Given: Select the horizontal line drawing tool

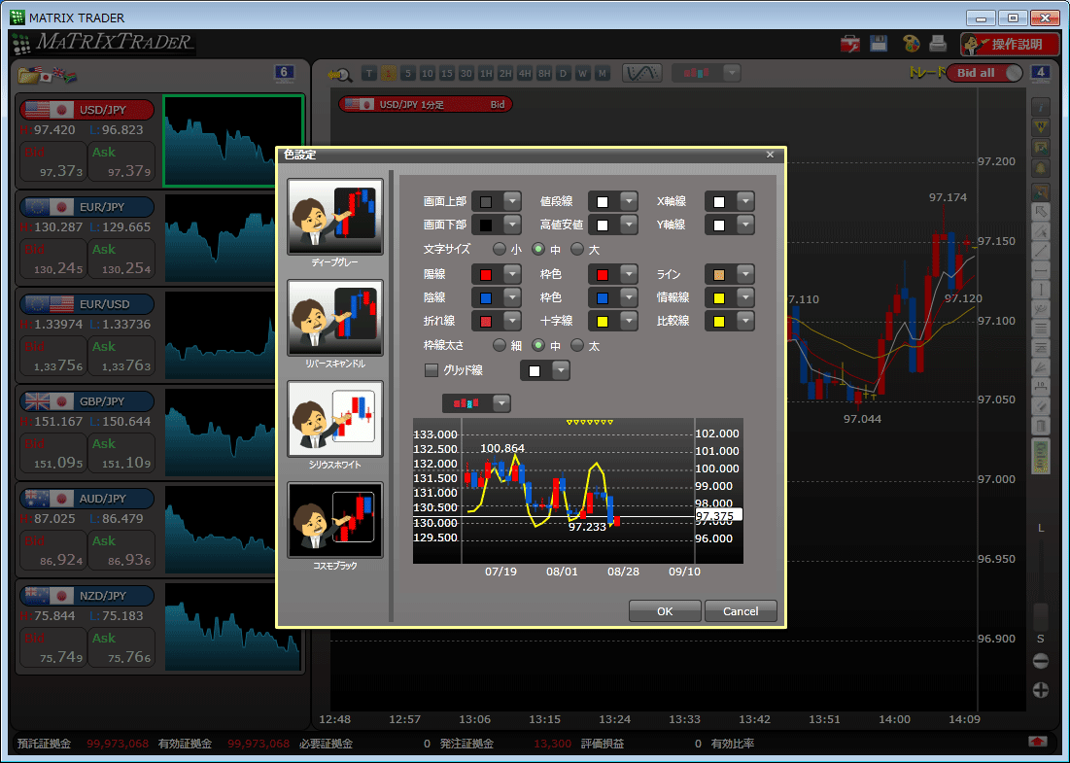Looking at the screenshot, I should [1041, 271].
